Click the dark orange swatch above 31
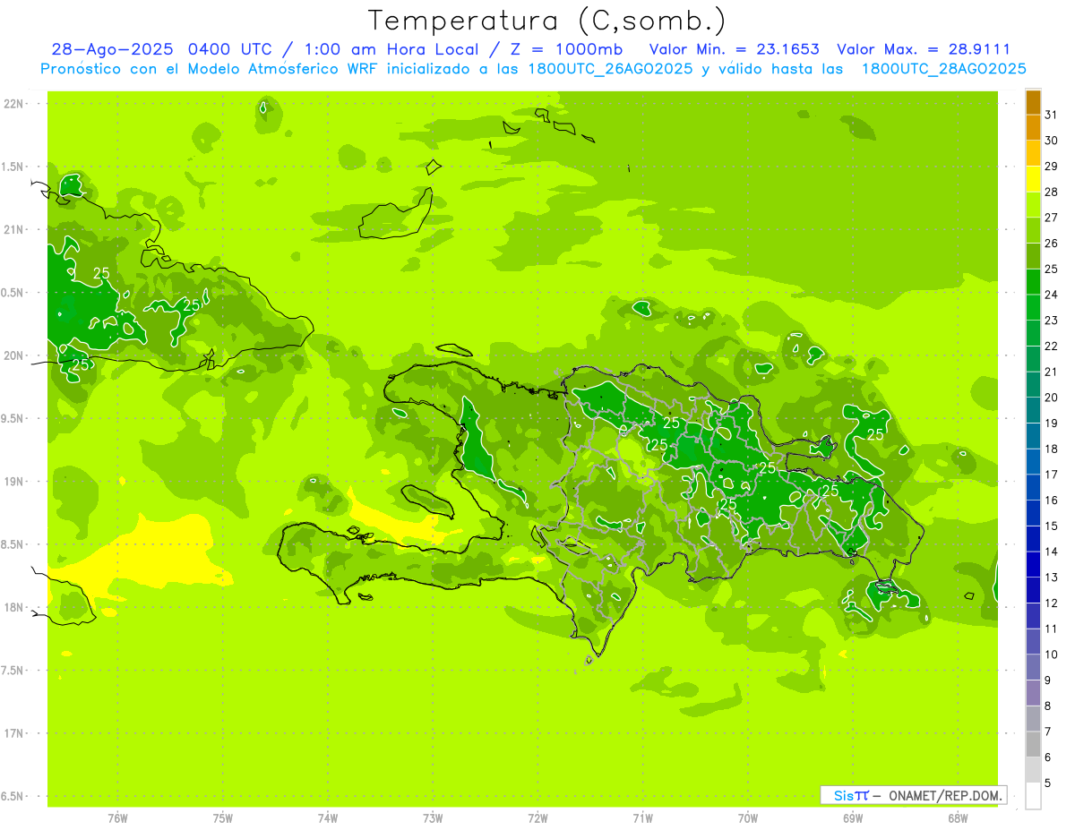The image size is (1075, 830). click(1034, 102)
